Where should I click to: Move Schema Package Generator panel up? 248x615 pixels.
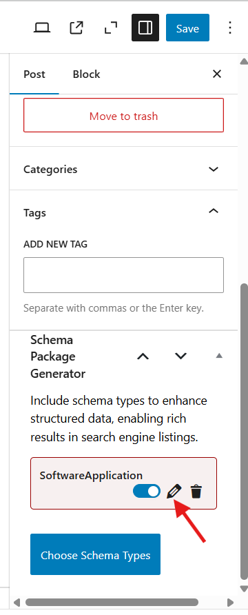point(143,356)
